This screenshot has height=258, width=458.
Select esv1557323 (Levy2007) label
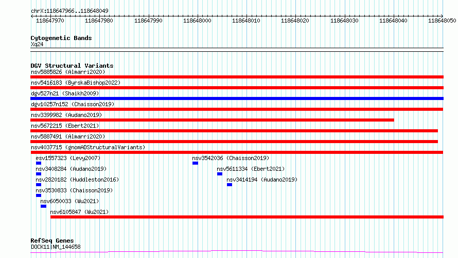tap(68, 158)
